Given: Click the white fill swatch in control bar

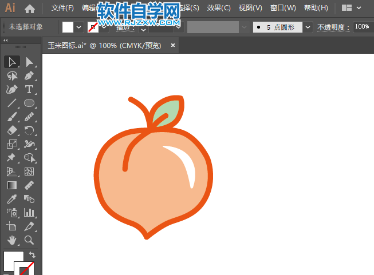Looking at the screenshot, I should [68, 27].
